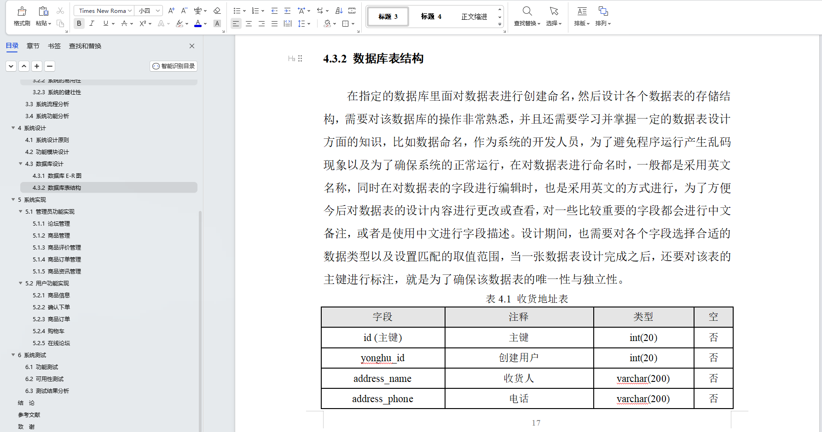
Task: Open the 排版 layout dropdown
Action: [x=582, y=23]
